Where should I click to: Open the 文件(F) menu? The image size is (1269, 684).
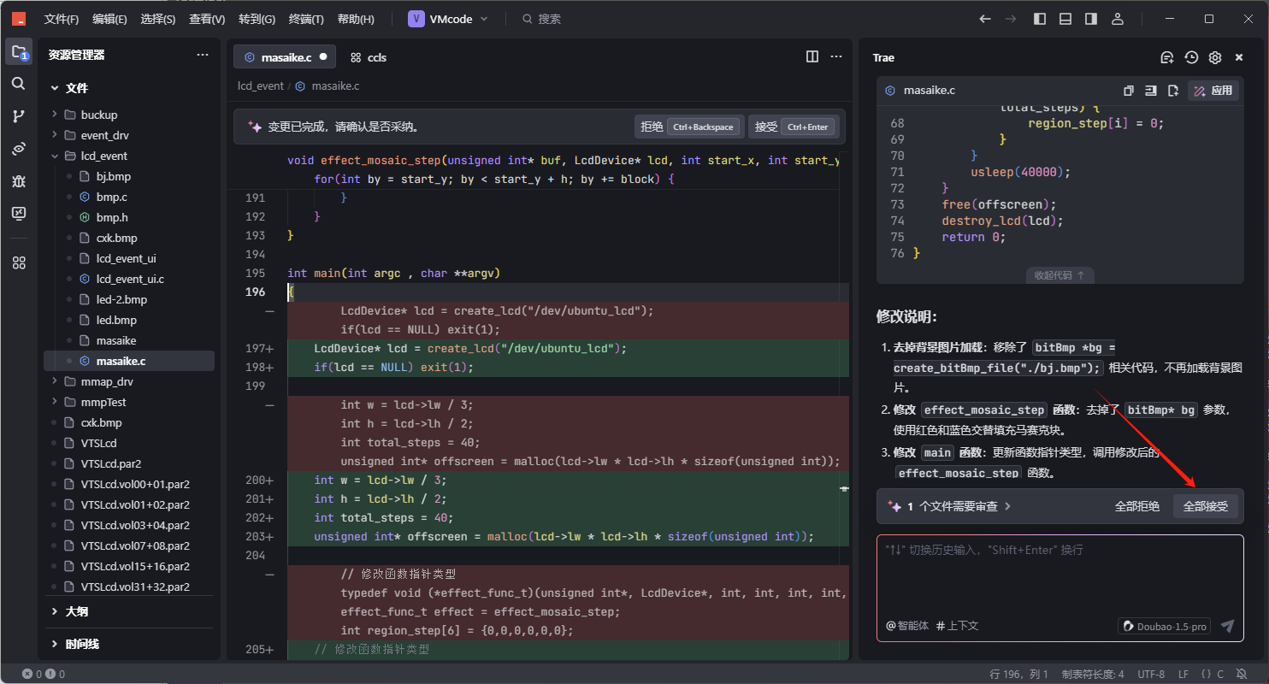[62, 19]
